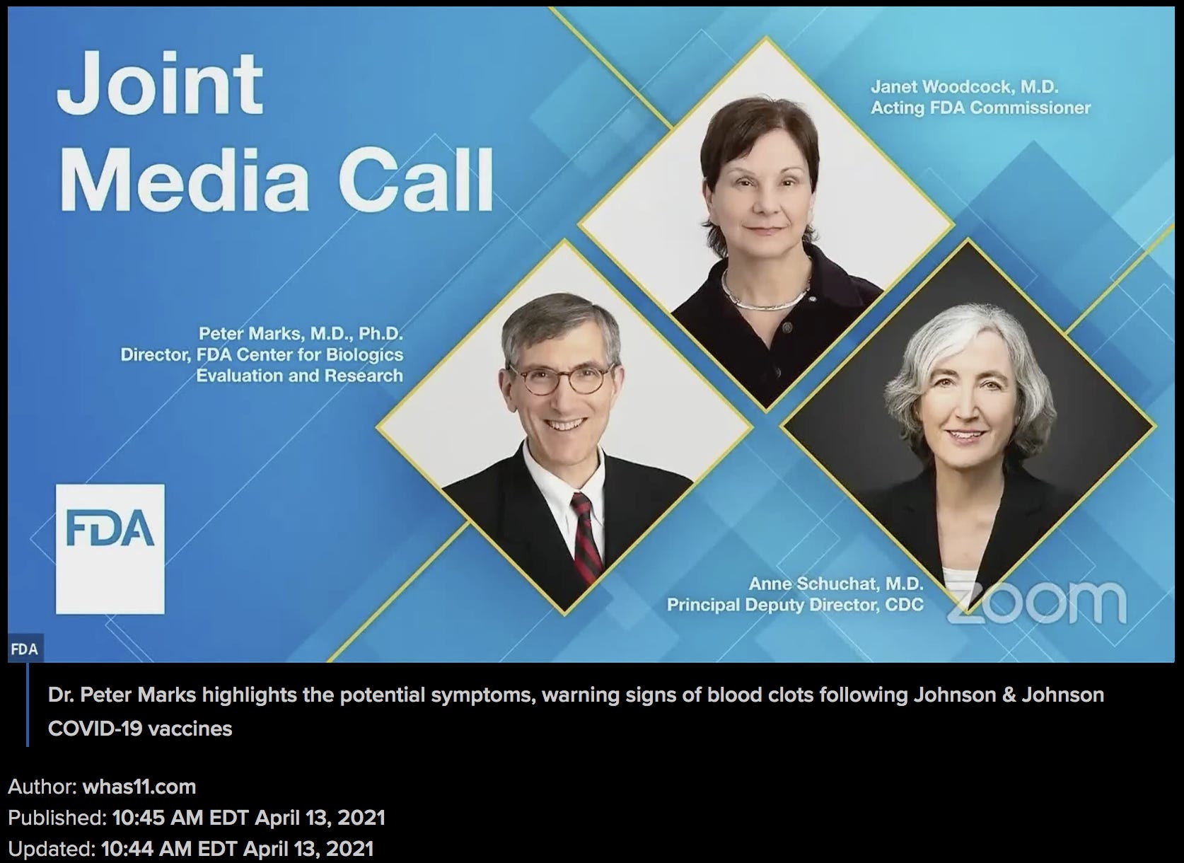Click 'Evaluation and Research' text line
The width and height of the screenshot is (1184, 863).
pos(299,375)
